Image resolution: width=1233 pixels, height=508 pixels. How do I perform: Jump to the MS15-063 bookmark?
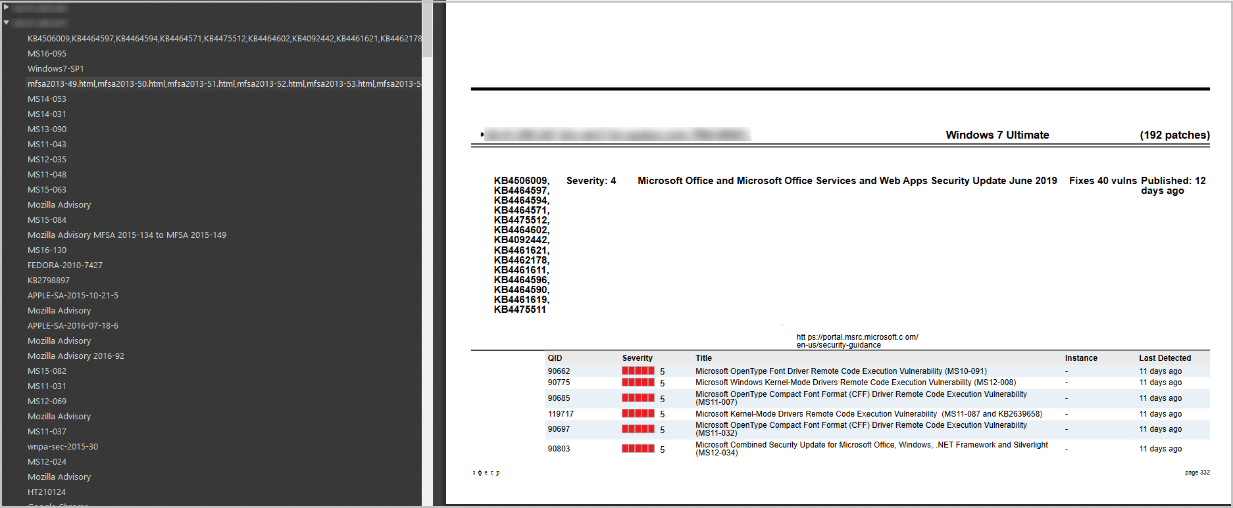point(47,190)
